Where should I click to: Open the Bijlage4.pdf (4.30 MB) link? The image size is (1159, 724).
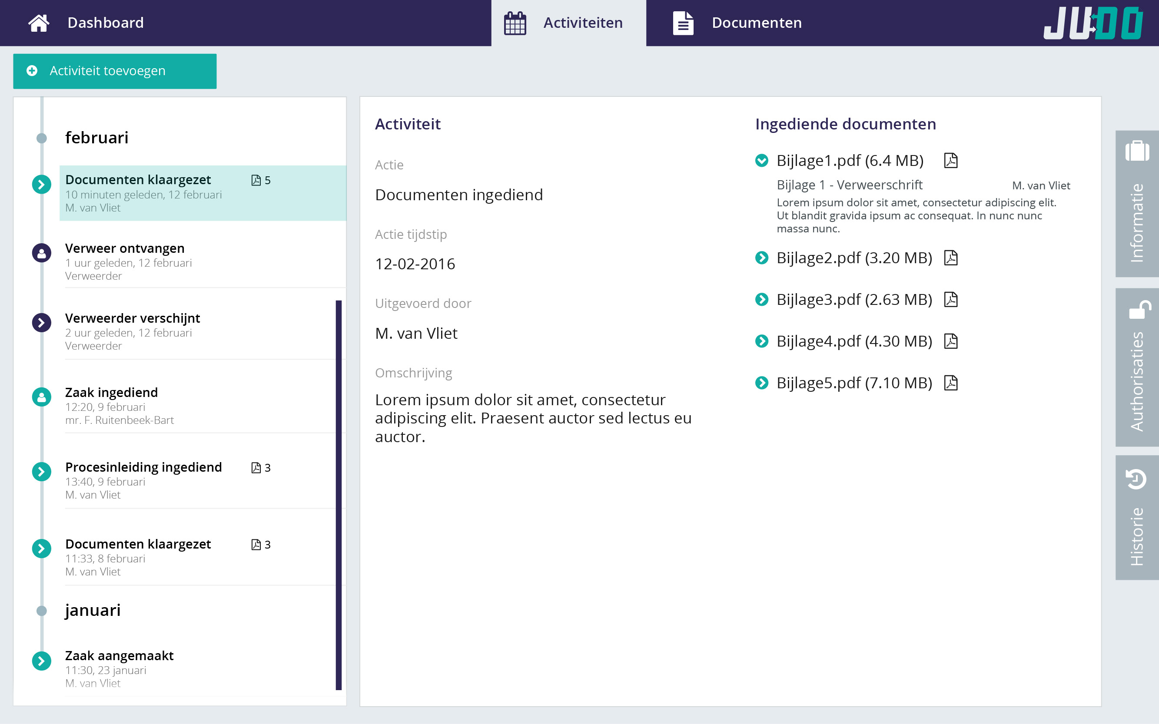[x=854, y=341]
